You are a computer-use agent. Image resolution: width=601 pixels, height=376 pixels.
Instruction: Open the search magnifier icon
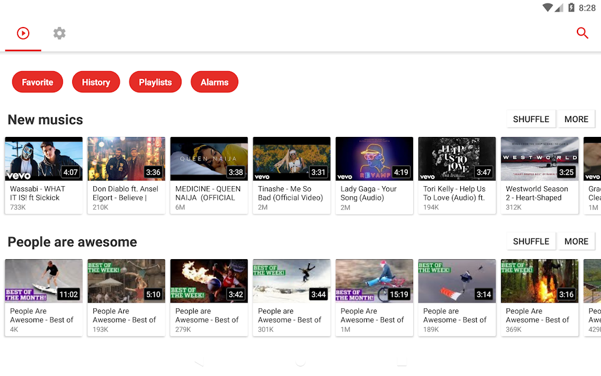tap(582, 33)
